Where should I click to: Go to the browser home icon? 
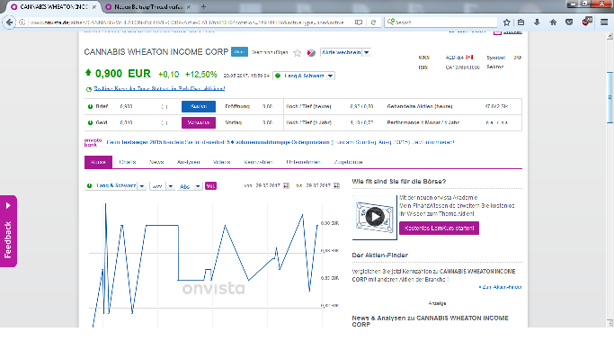(553, 22)
